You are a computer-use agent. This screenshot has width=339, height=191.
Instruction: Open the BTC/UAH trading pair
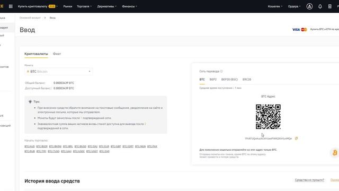click(66, 151)
